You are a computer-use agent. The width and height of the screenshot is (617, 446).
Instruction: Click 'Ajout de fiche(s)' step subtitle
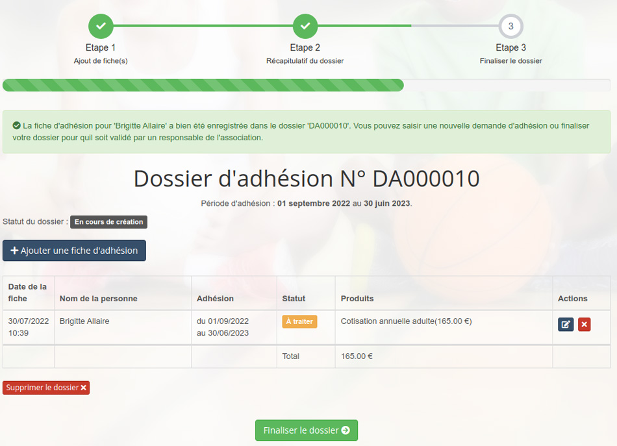click(x=101, y=61)
